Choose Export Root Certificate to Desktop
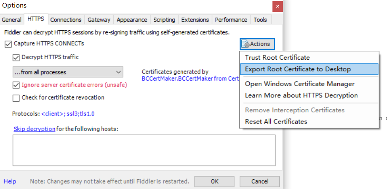This screenshot has height=189, width=387. pyautogui.click(x=298, y=69)
